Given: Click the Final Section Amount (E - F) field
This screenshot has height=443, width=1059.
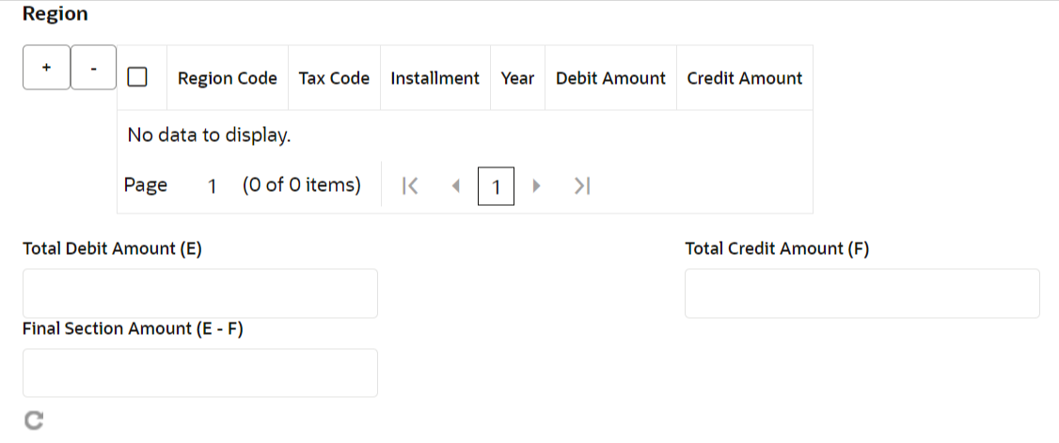Looking at the screenshot, I should click(x=200, y=373).
